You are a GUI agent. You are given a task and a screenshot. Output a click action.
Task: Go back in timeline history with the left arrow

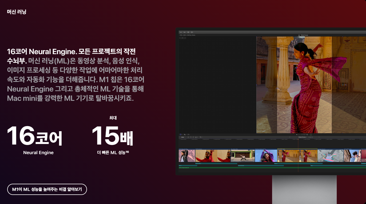[x=290, y=137]
